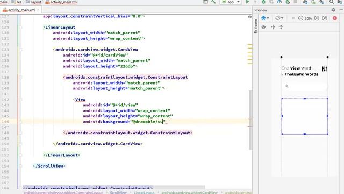Screen dimensions: 344x194
Task: Click the editor vertical scrollbar thumb
Action: tap(250, 120)
